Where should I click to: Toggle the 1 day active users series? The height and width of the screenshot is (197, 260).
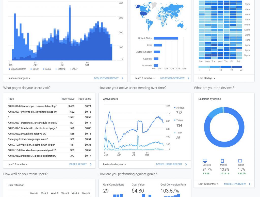click(x=178, y=133)
